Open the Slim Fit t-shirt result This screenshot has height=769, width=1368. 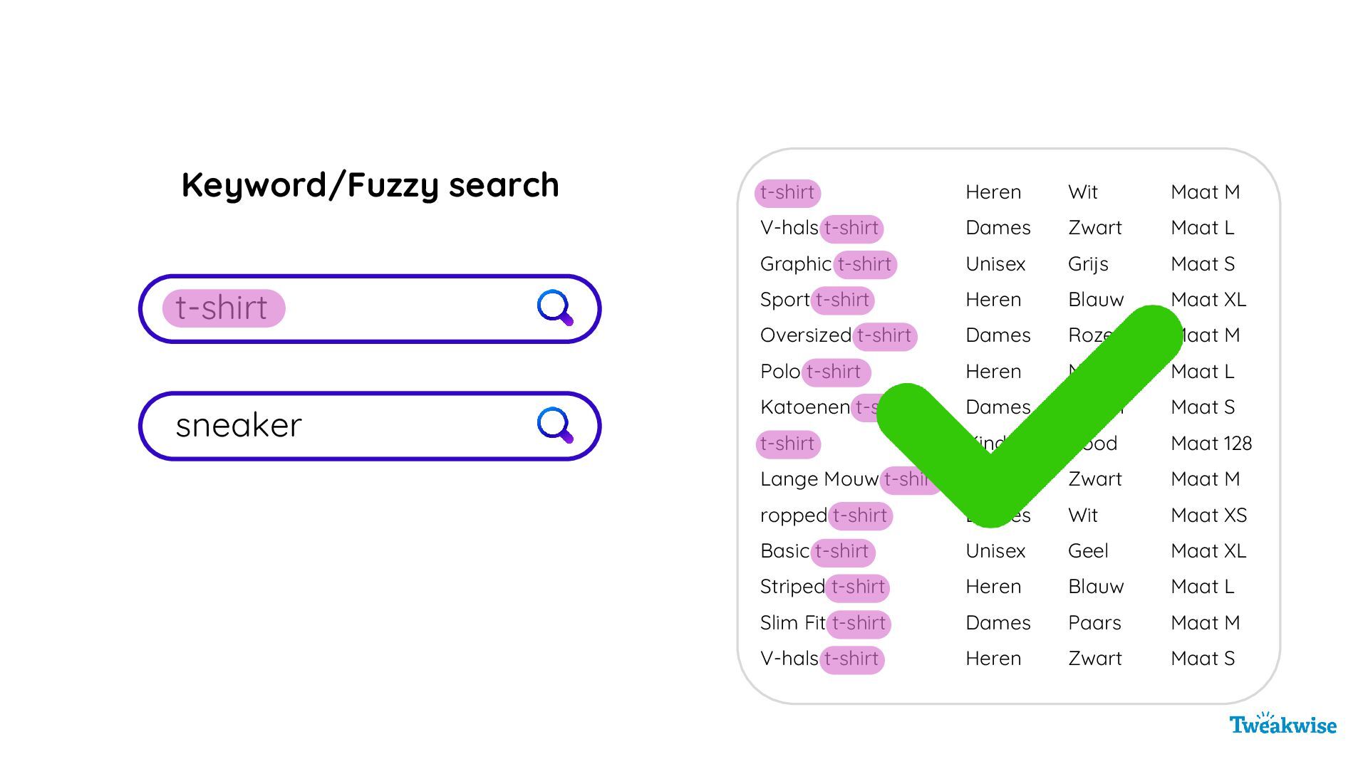pos(824,623)
